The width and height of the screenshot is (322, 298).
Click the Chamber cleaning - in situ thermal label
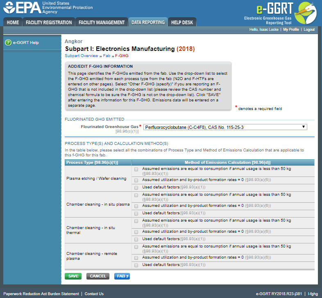(91, 230)
